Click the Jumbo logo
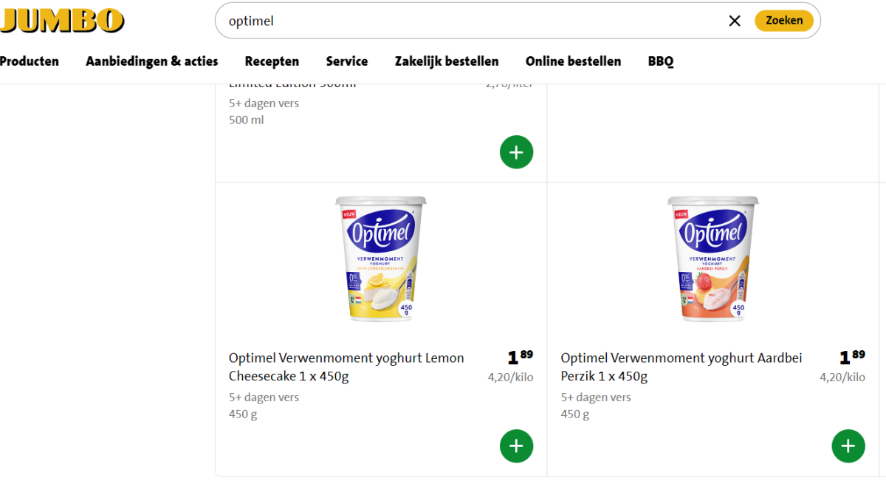 pos(61,21)
